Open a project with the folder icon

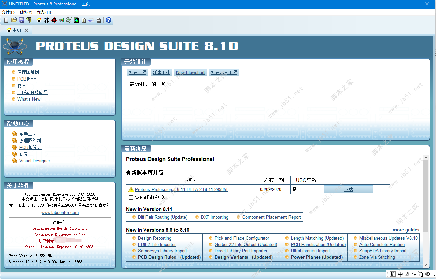tap(14, 20)
